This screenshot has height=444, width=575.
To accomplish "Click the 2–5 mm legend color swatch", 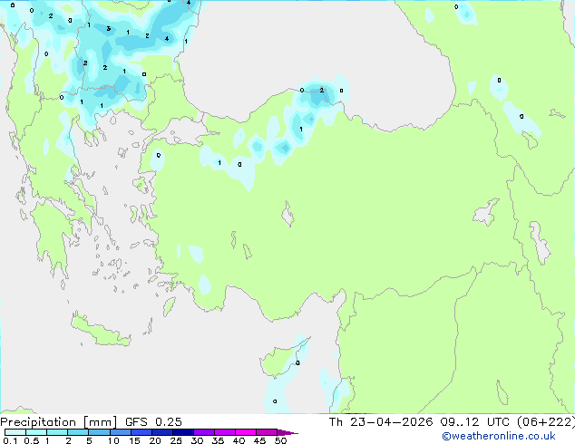I will [78, 432].
